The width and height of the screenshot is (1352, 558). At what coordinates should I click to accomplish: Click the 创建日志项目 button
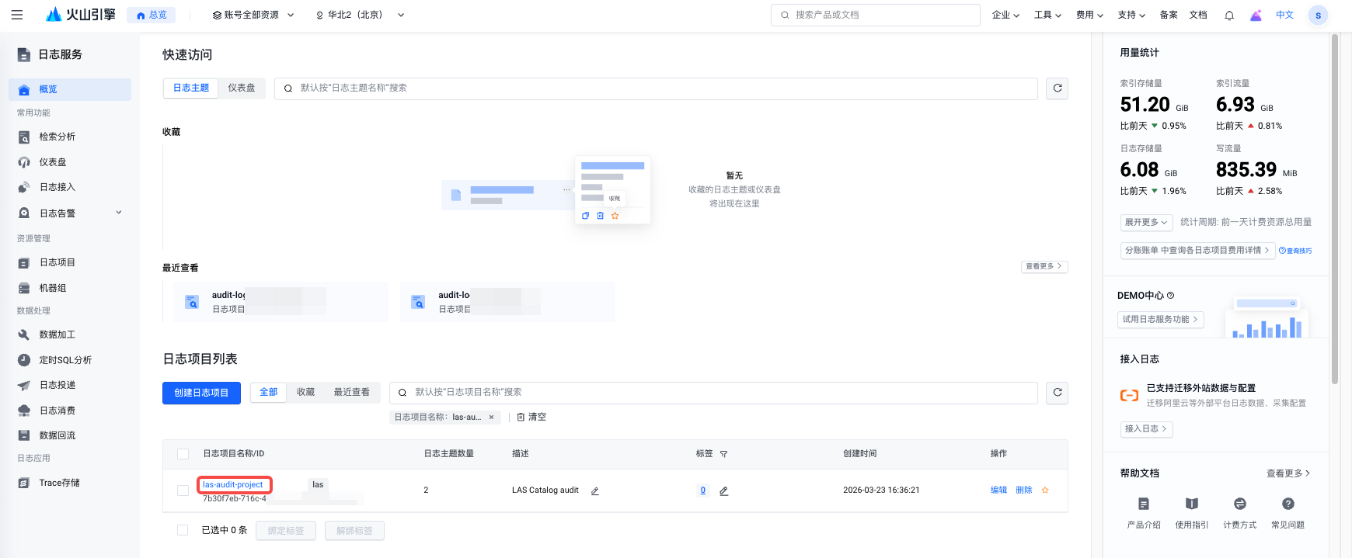[x=201, y=393]
